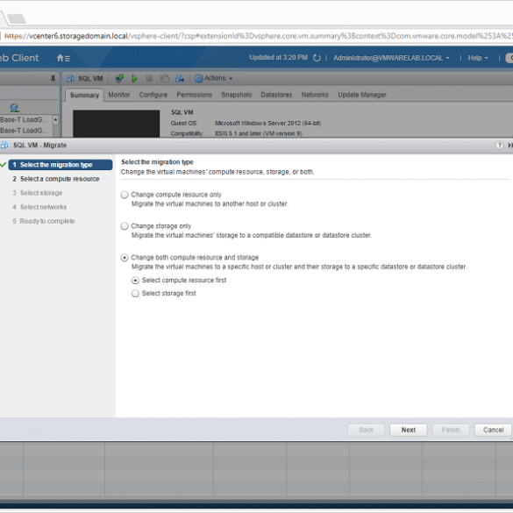Open the networking globe icon in navigator
The width and height of the screenshot is (513, 513).
pyautogui.click(x=14, y=108)
